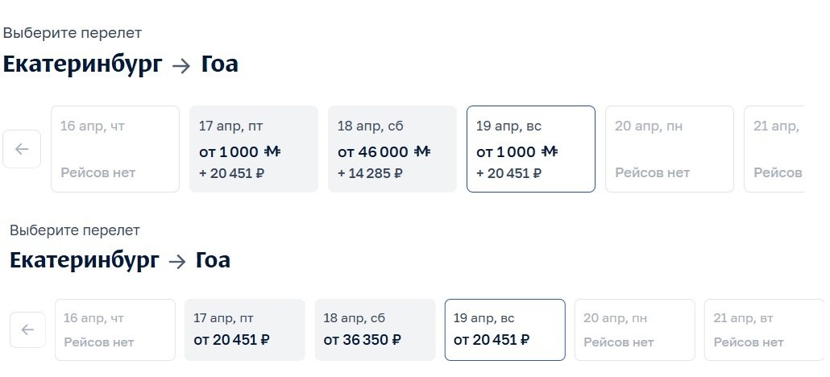Click the route arrow in the ruble-only section heading
This screenshot has height=377, width=830.
177,262
